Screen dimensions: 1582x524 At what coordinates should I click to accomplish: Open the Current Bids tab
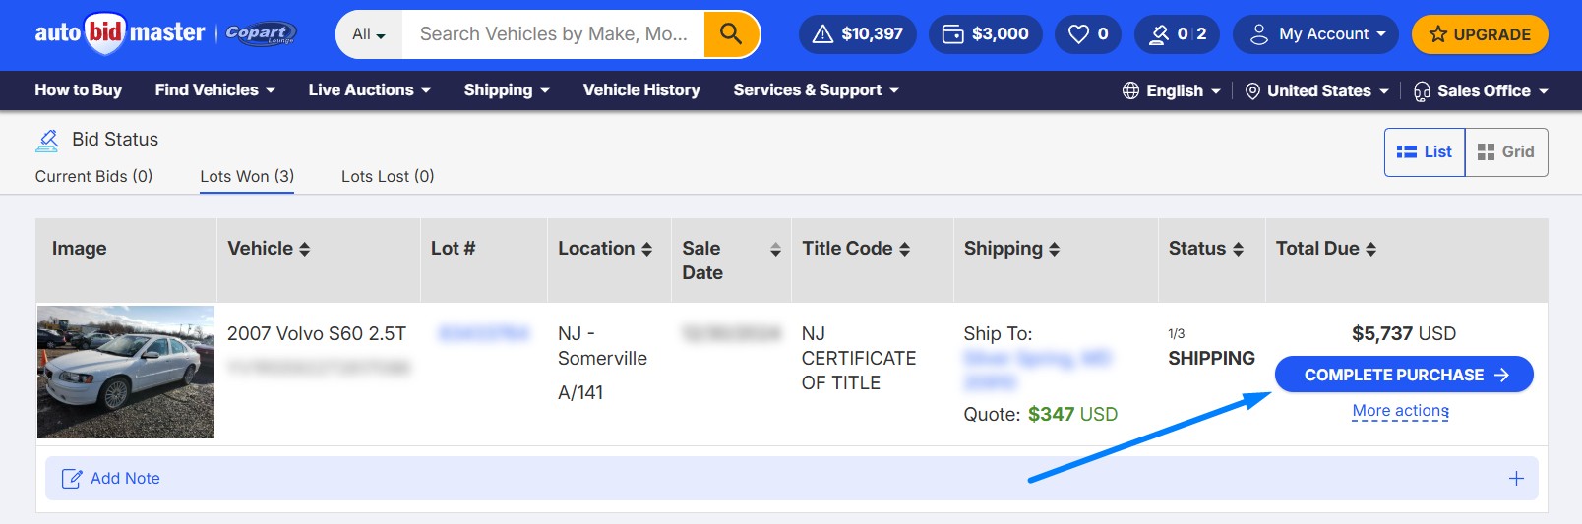pyautogui.click(x=93, y=176)
